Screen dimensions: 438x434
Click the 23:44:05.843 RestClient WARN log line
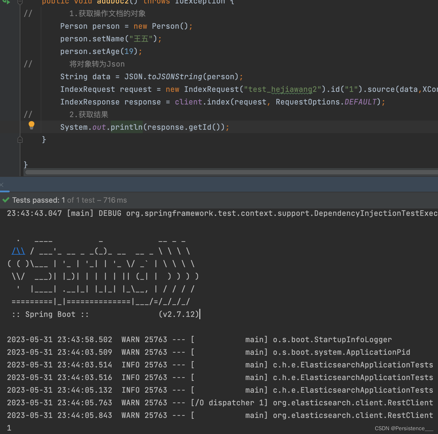[x=220, y=415]
